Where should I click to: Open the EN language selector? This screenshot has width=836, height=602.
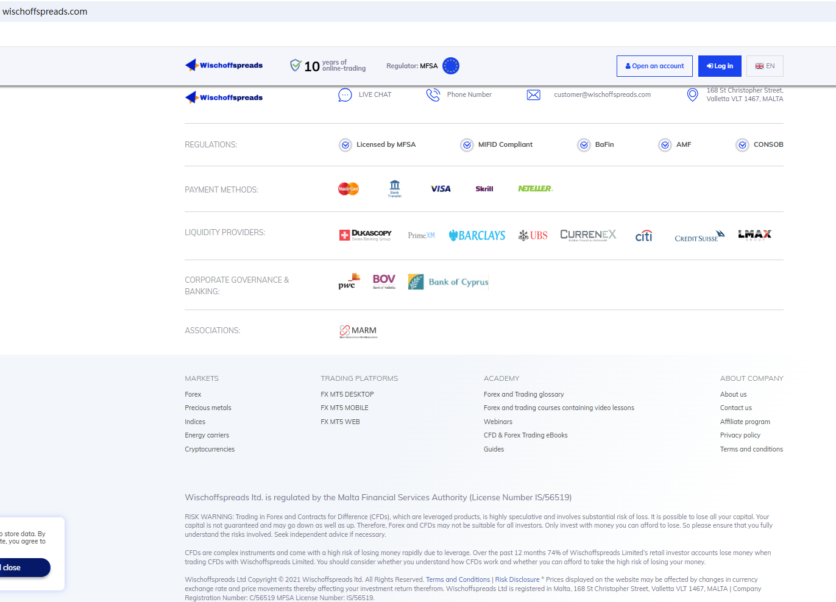[x=765, y=66]
